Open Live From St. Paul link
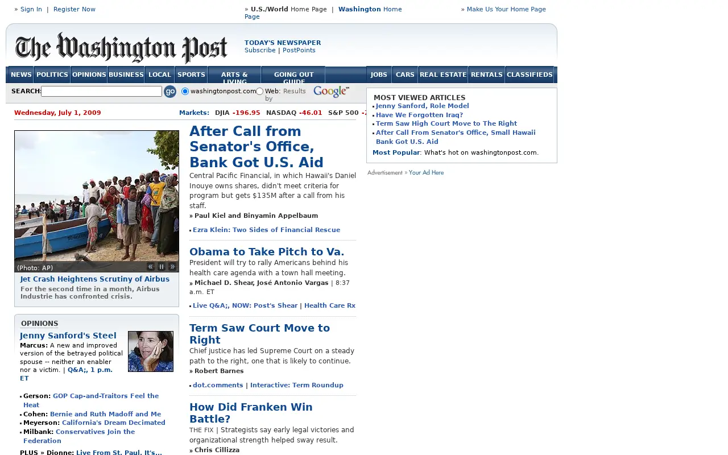This screenshot has height=455, width=728. pos(119,453)
